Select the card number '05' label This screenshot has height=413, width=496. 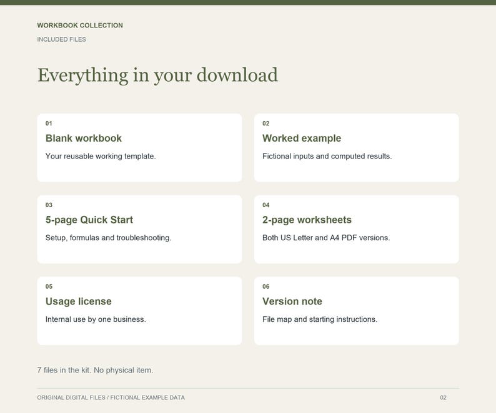click(49, 286)
